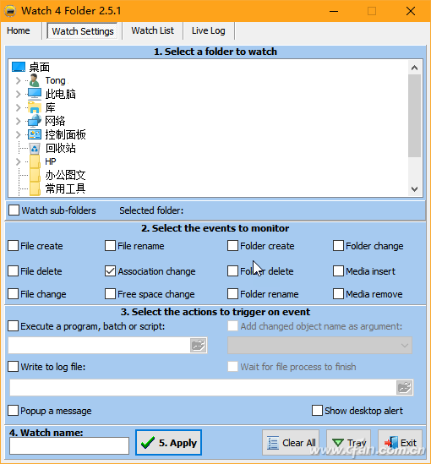Click the Clear All button
This screenshot has height=464, width=431.
291,443
